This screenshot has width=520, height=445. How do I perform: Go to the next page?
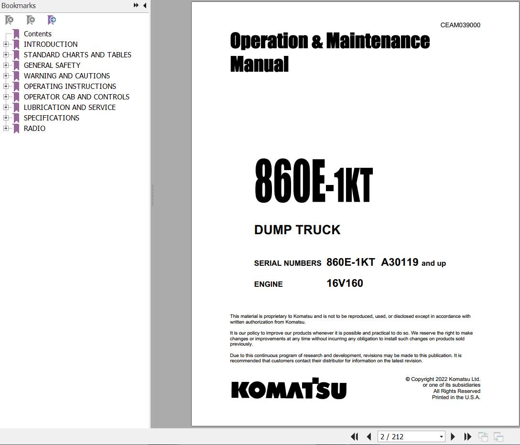click(x=453, y=437)
